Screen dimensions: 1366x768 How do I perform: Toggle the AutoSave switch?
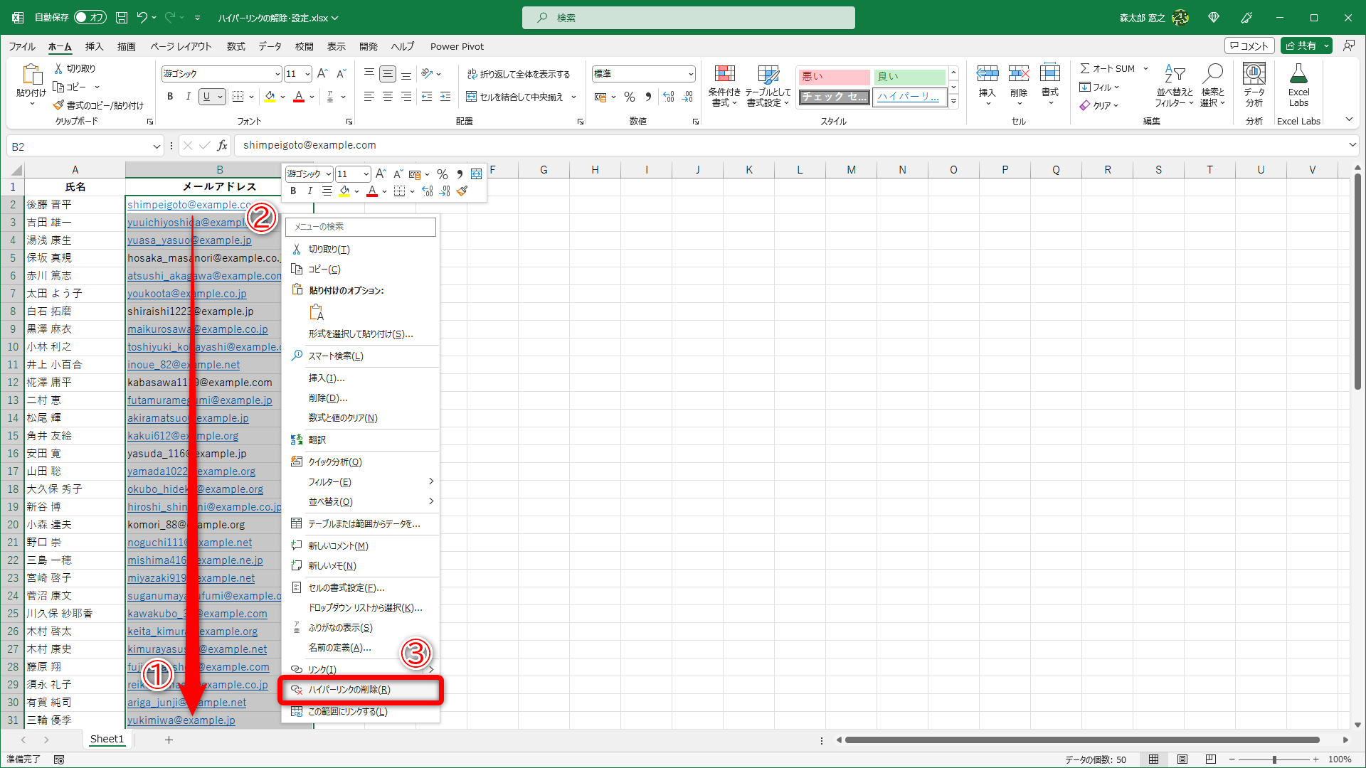(x=90, y=17)
